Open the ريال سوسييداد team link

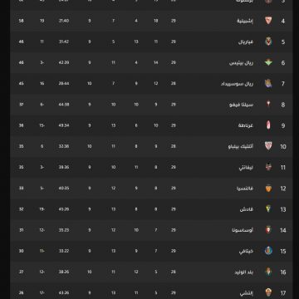[x=237, y=84]
